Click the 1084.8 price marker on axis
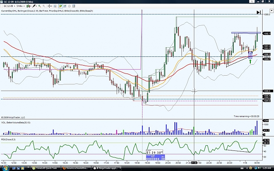 click(267, 101)
